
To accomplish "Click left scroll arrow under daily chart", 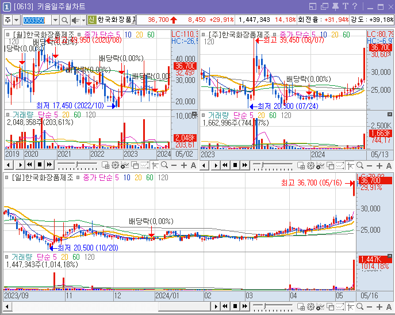I will coord(7,307).
